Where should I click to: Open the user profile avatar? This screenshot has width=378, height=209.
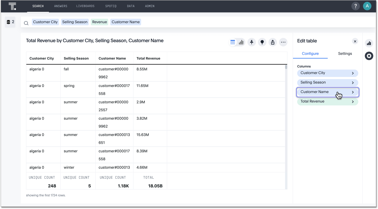tap(367, 6)
